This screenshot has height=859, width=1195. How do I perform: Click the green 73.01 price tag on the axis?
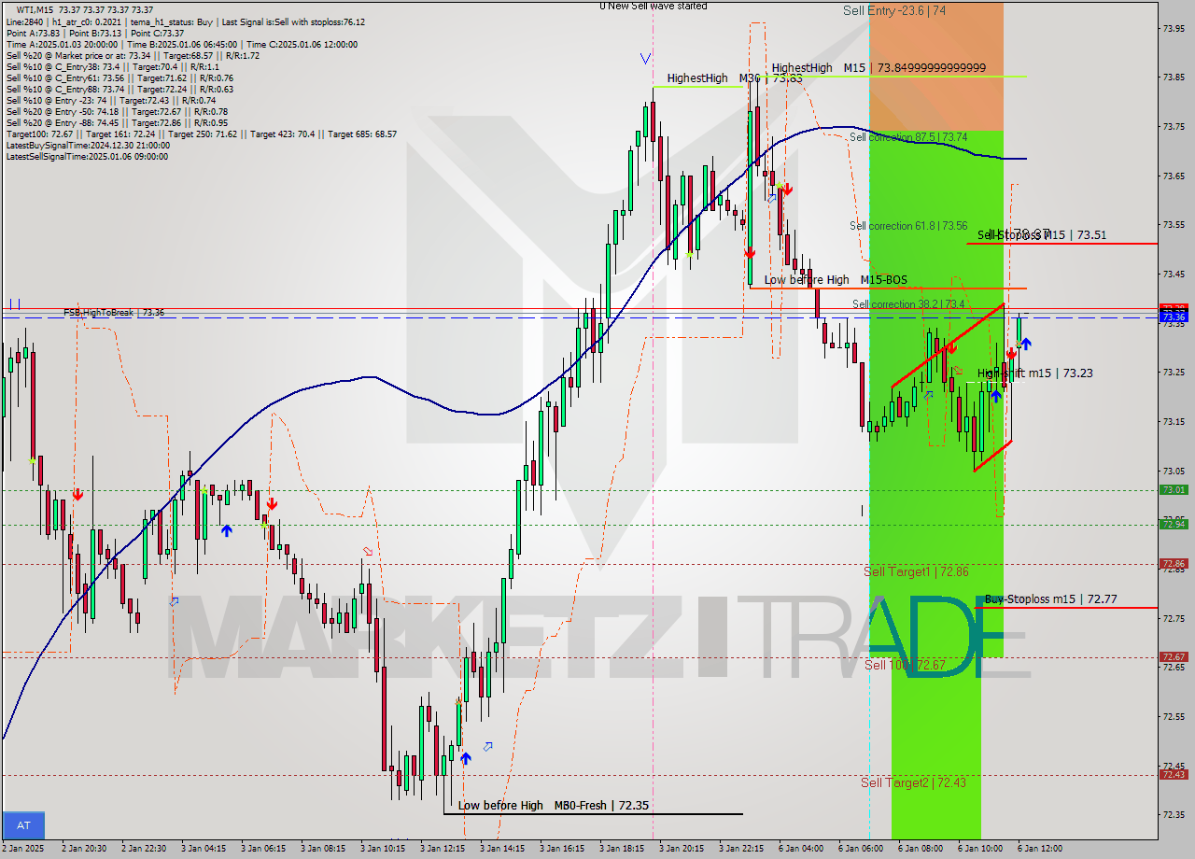click(x=1174, y=489)
